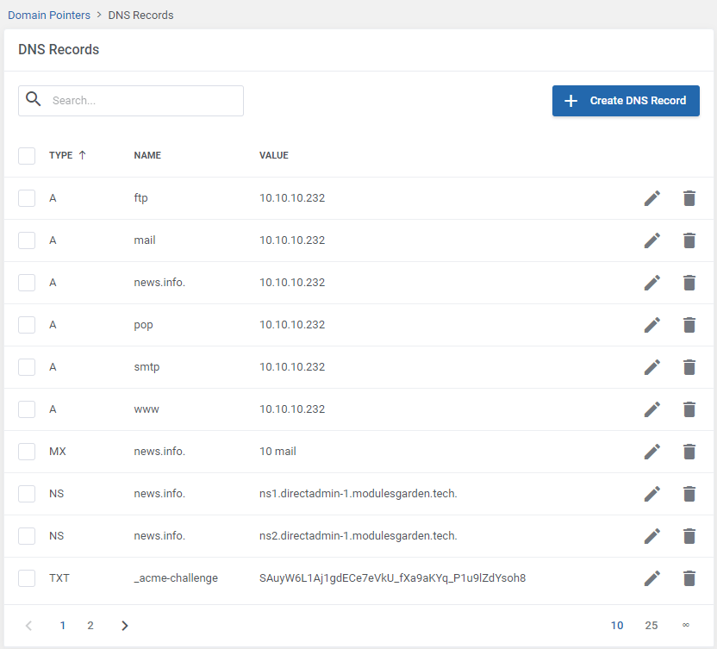717x649 pixels.
Task: Check the mail record checkbox
Action: pyautogui.click(x=27, y=240)
